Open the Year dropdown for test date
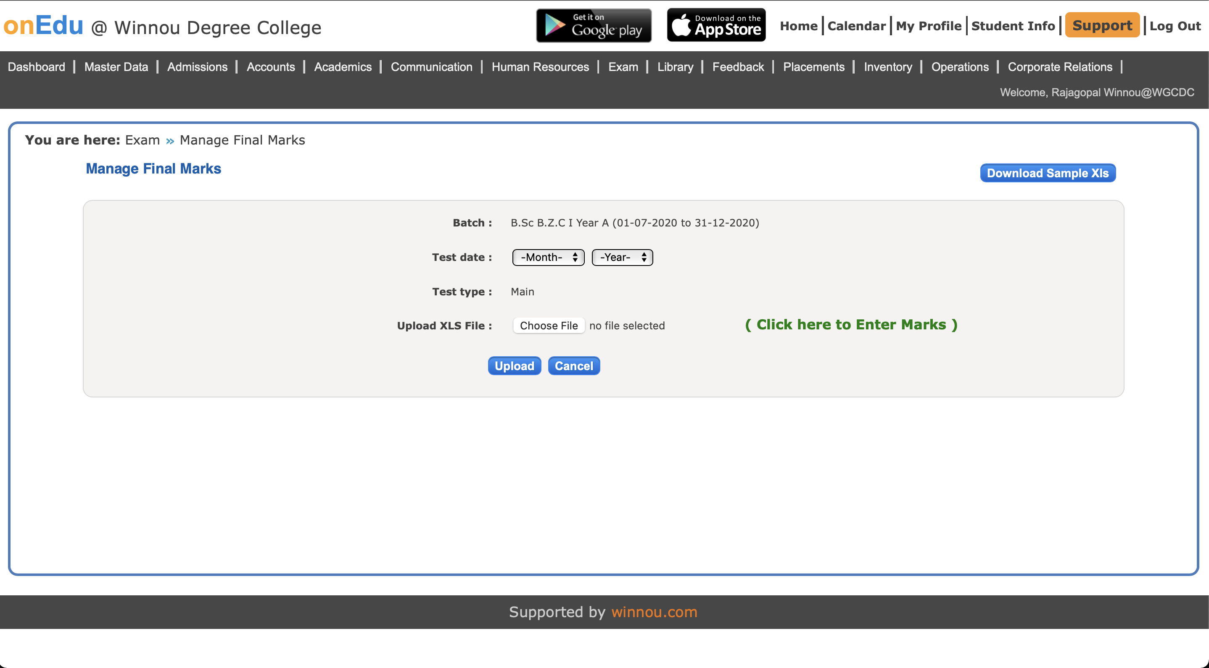 point(622,257)
